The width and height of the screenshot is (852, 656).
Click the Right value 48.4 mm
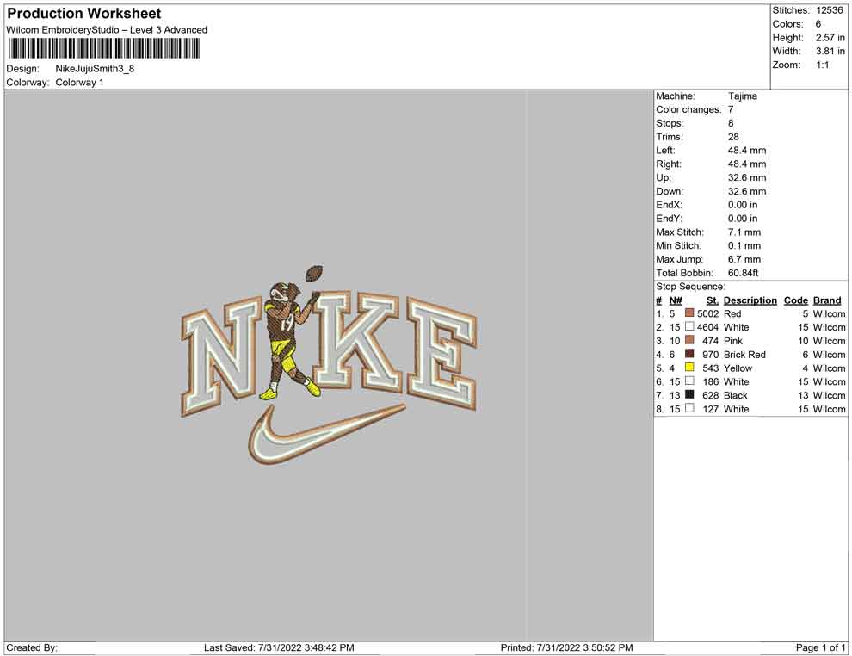coord(747,164)
